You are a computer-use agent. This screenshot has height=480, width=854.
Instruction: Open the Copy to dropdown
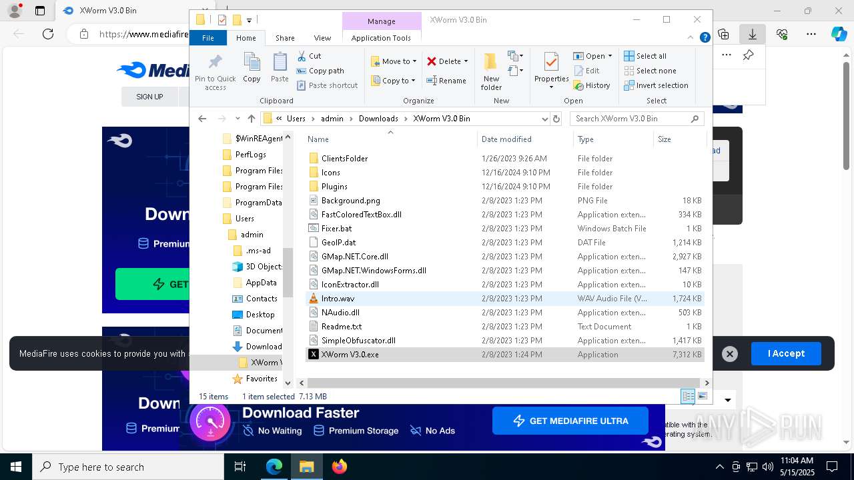click(394, 81)
